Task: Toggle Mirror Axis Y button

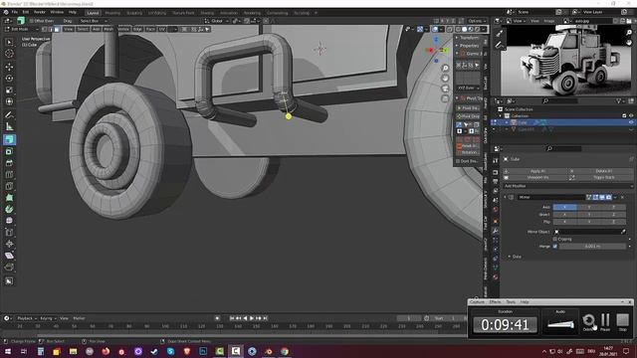Action: click(589, 207)
